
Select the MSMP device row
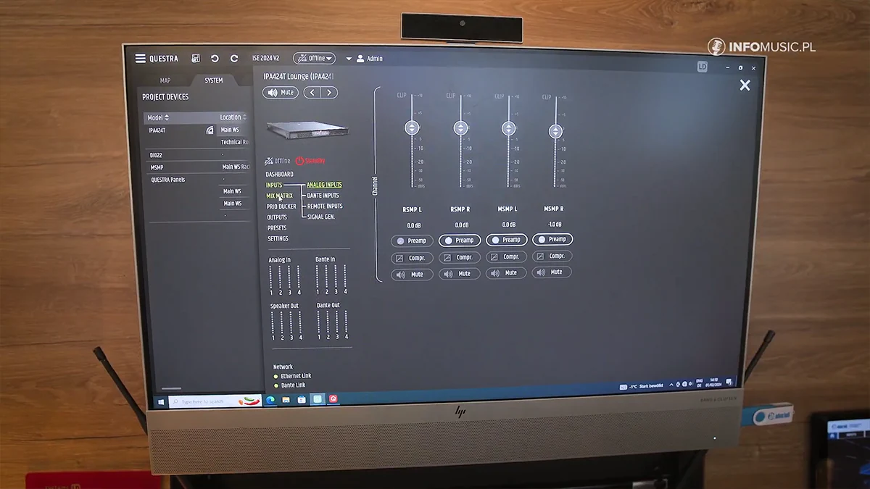point(197,167)
